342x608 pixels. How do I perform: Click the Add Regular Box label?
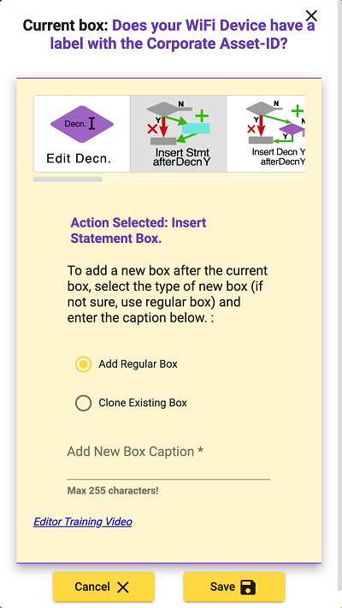138,364
